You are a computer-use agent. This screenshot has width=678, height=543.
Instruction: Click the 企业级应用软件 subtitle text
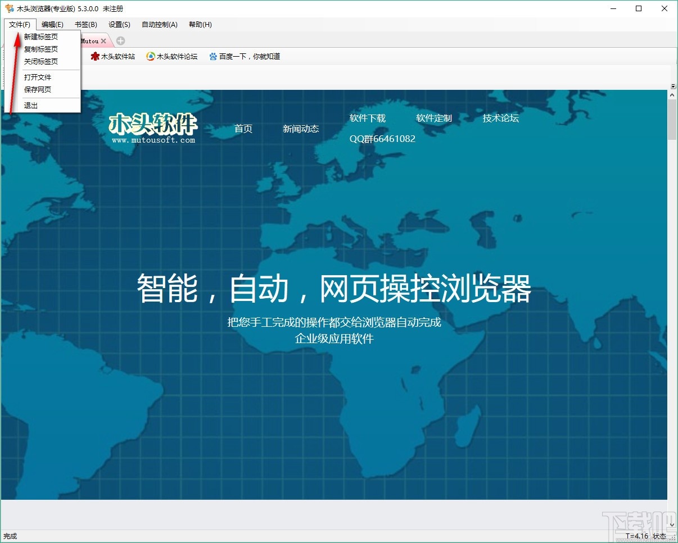(334, 339)
